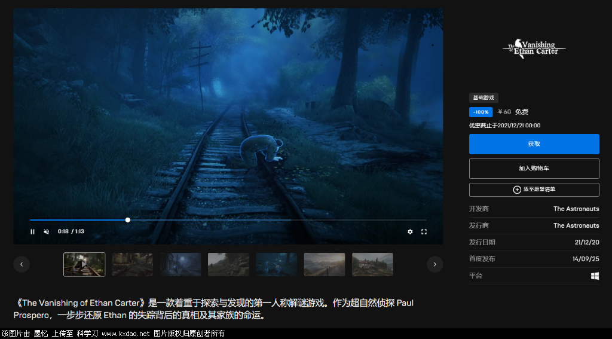
Task: Click the -100% discount badge
Action: [481, 112]
